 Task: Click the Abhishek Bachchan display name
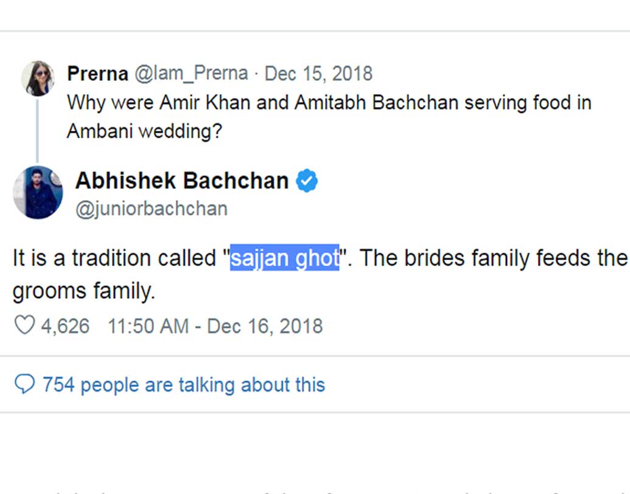point(181,181)
